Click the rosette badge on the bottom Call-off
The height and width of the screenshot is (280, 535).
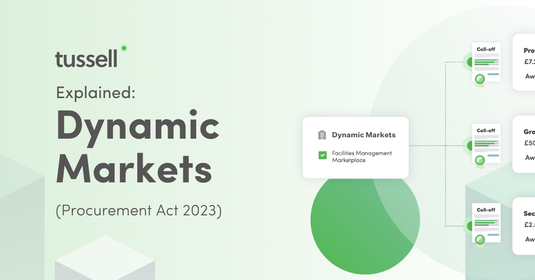[480, 239]
